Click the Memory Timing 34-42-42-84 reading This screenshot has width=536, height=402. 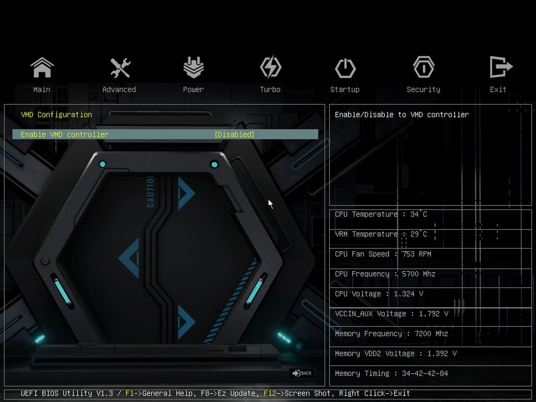(392, 374)
